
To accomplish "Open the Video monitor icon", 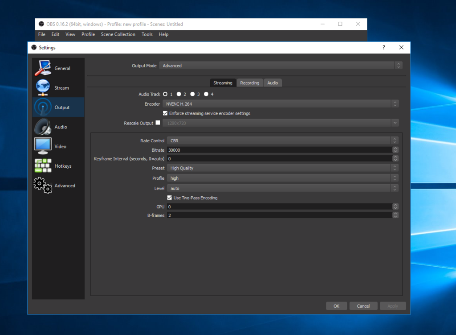I will click(x=43, y=146).
